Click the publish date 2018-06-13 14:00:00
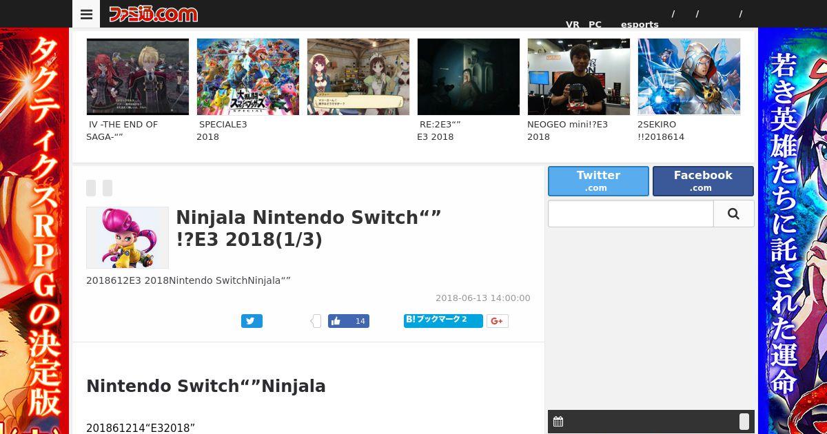Viewport: 827px width, 434px height. (483, 298)
